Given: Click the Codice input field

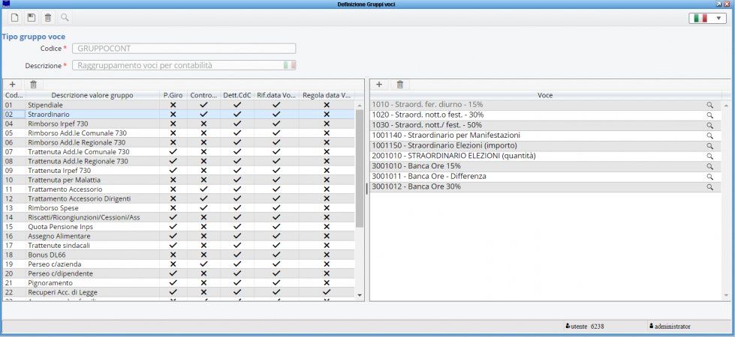Looking at the screenshot, I should [185, 49].
